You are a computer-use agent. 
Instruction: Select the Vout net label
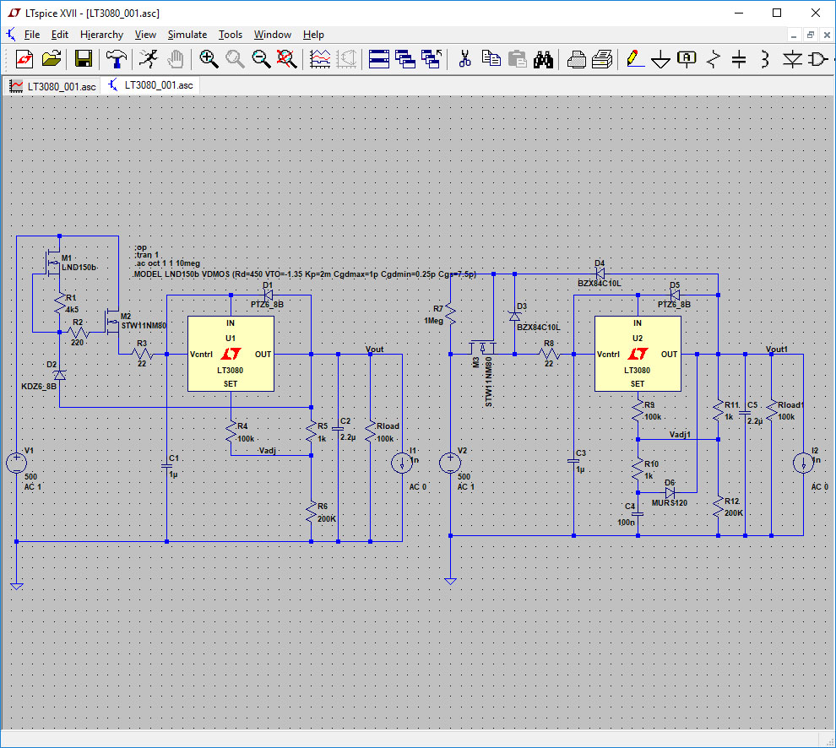click(374, 350)
